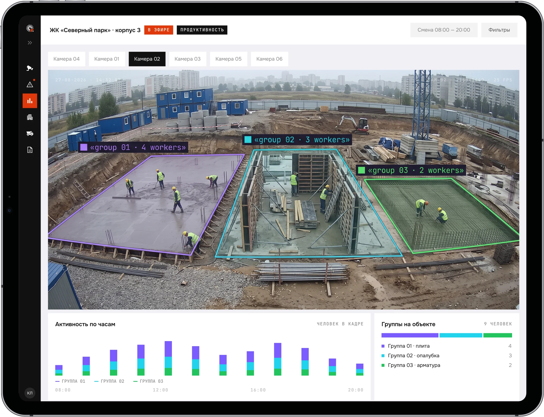Click the В ЭФИРЕ live badge
This screenshot has width=544, height=417.
point(159,30)
